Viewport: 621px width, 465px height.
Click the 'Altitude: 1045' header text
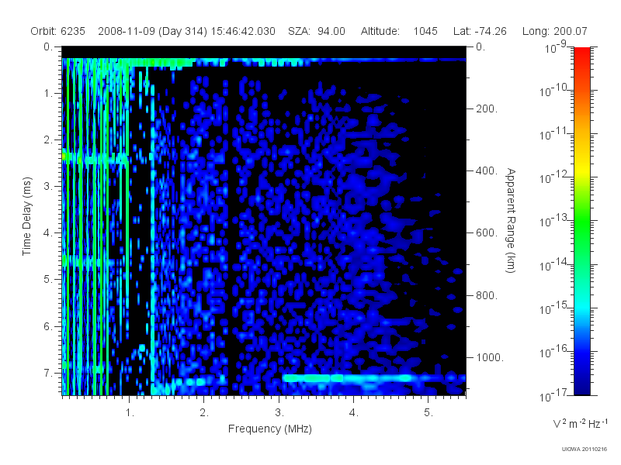(399, 31)
